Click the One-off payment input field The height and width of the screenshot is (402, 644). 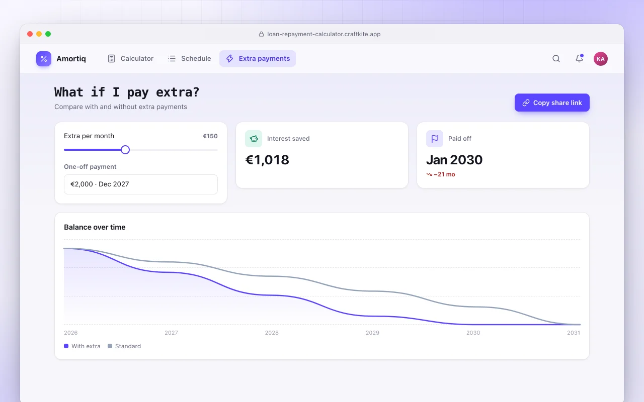[x=141, y=184]
